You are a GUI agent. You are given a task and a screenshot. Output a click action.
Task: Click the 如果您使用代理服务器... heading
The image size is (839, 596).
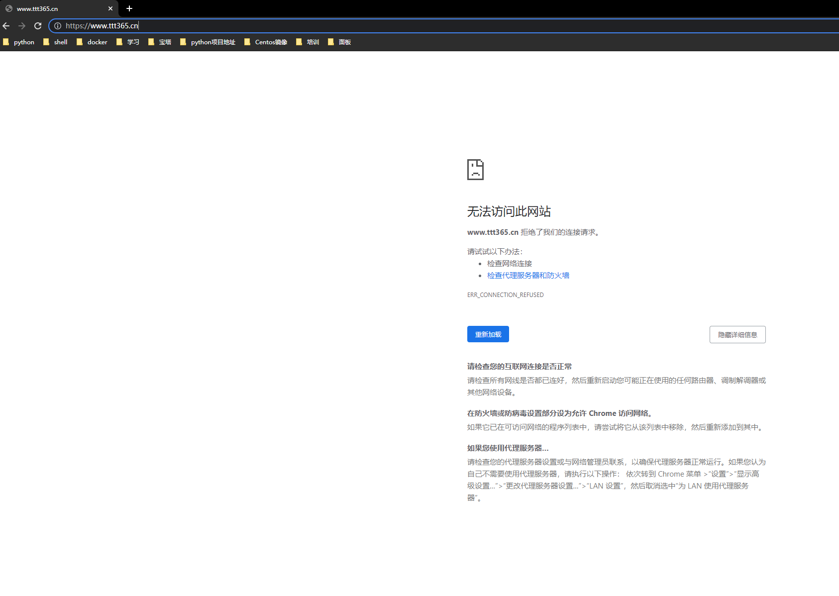point(508,448)
